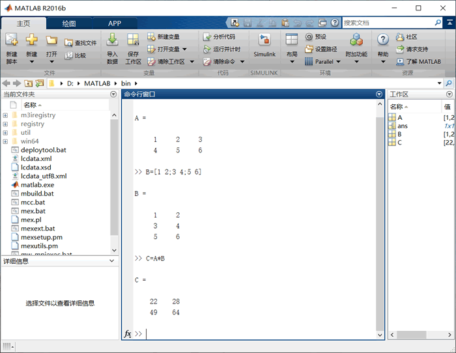
Task: Select deploytool.bat in file list
Action: tap(44, 150)
